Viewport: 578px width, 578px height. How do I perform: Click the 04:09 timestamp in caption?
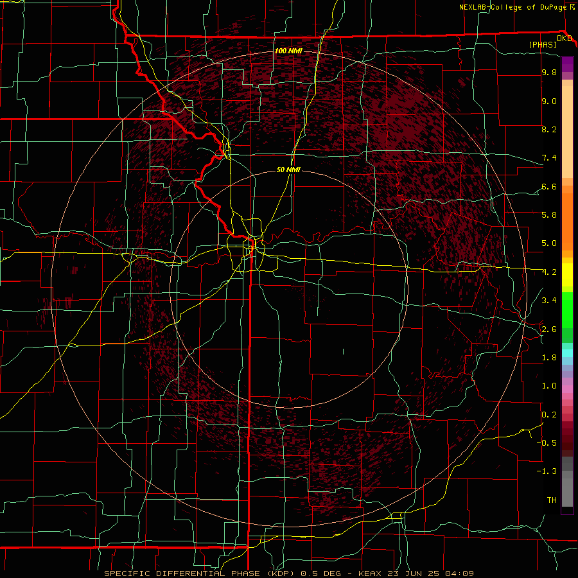coord(459,574)
